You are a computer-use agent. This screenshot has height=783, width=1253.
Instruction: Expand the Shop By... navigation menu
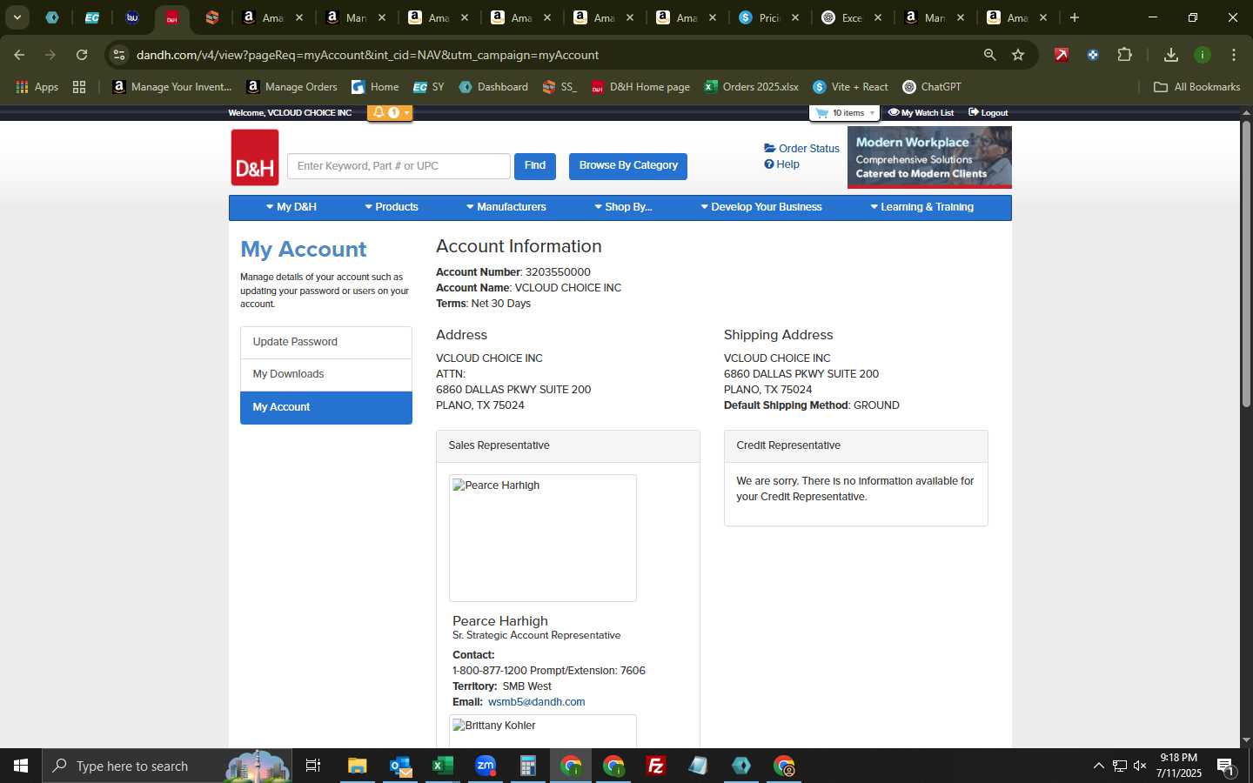[623, 207]
